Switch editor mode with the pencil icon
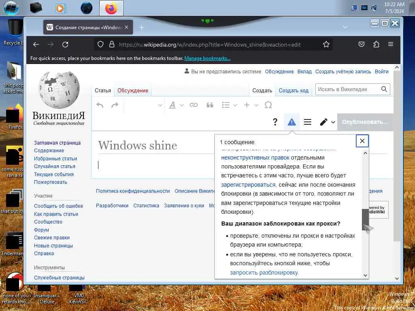 [327, 122]
